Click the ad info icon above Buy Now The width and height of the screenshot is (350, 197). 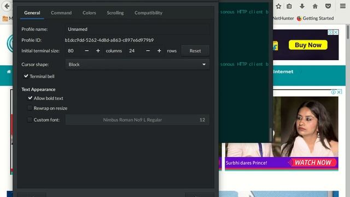point(330,32)
